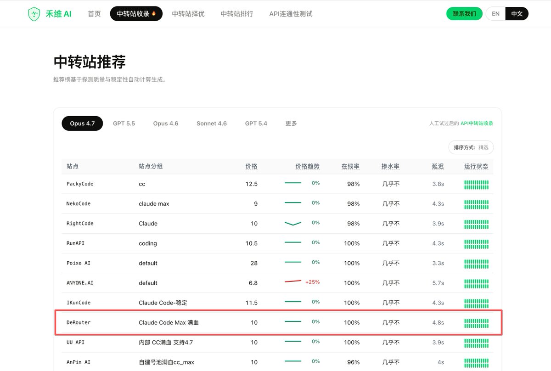Select the 中转站收录 nav tab
The width and height of the screenshot is (551, 371).
tap(136, 14)
